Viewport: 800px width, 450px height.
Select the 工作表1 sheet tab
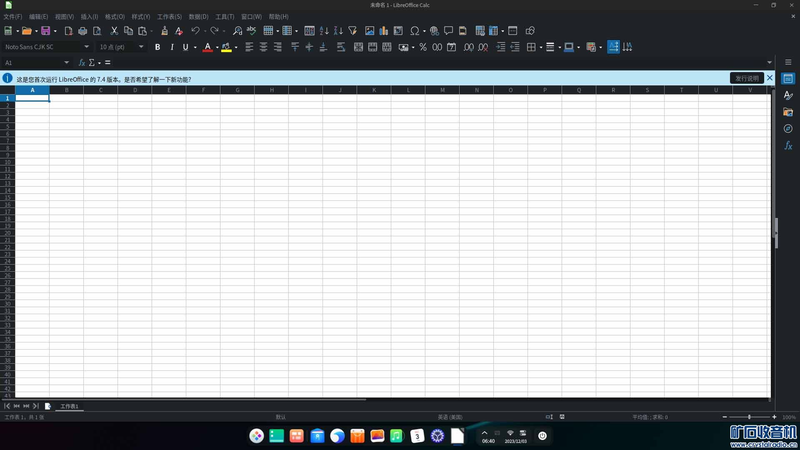click(x=69, y=406)
